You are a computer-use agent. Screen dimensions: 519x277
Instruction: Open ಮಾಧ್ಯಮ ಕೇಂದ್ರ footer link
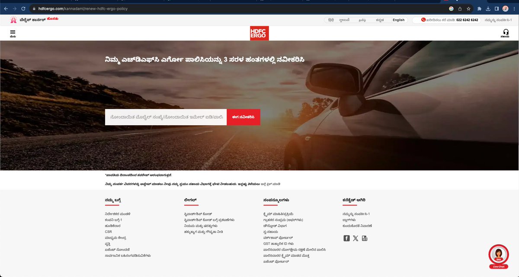tap(115, 238)
